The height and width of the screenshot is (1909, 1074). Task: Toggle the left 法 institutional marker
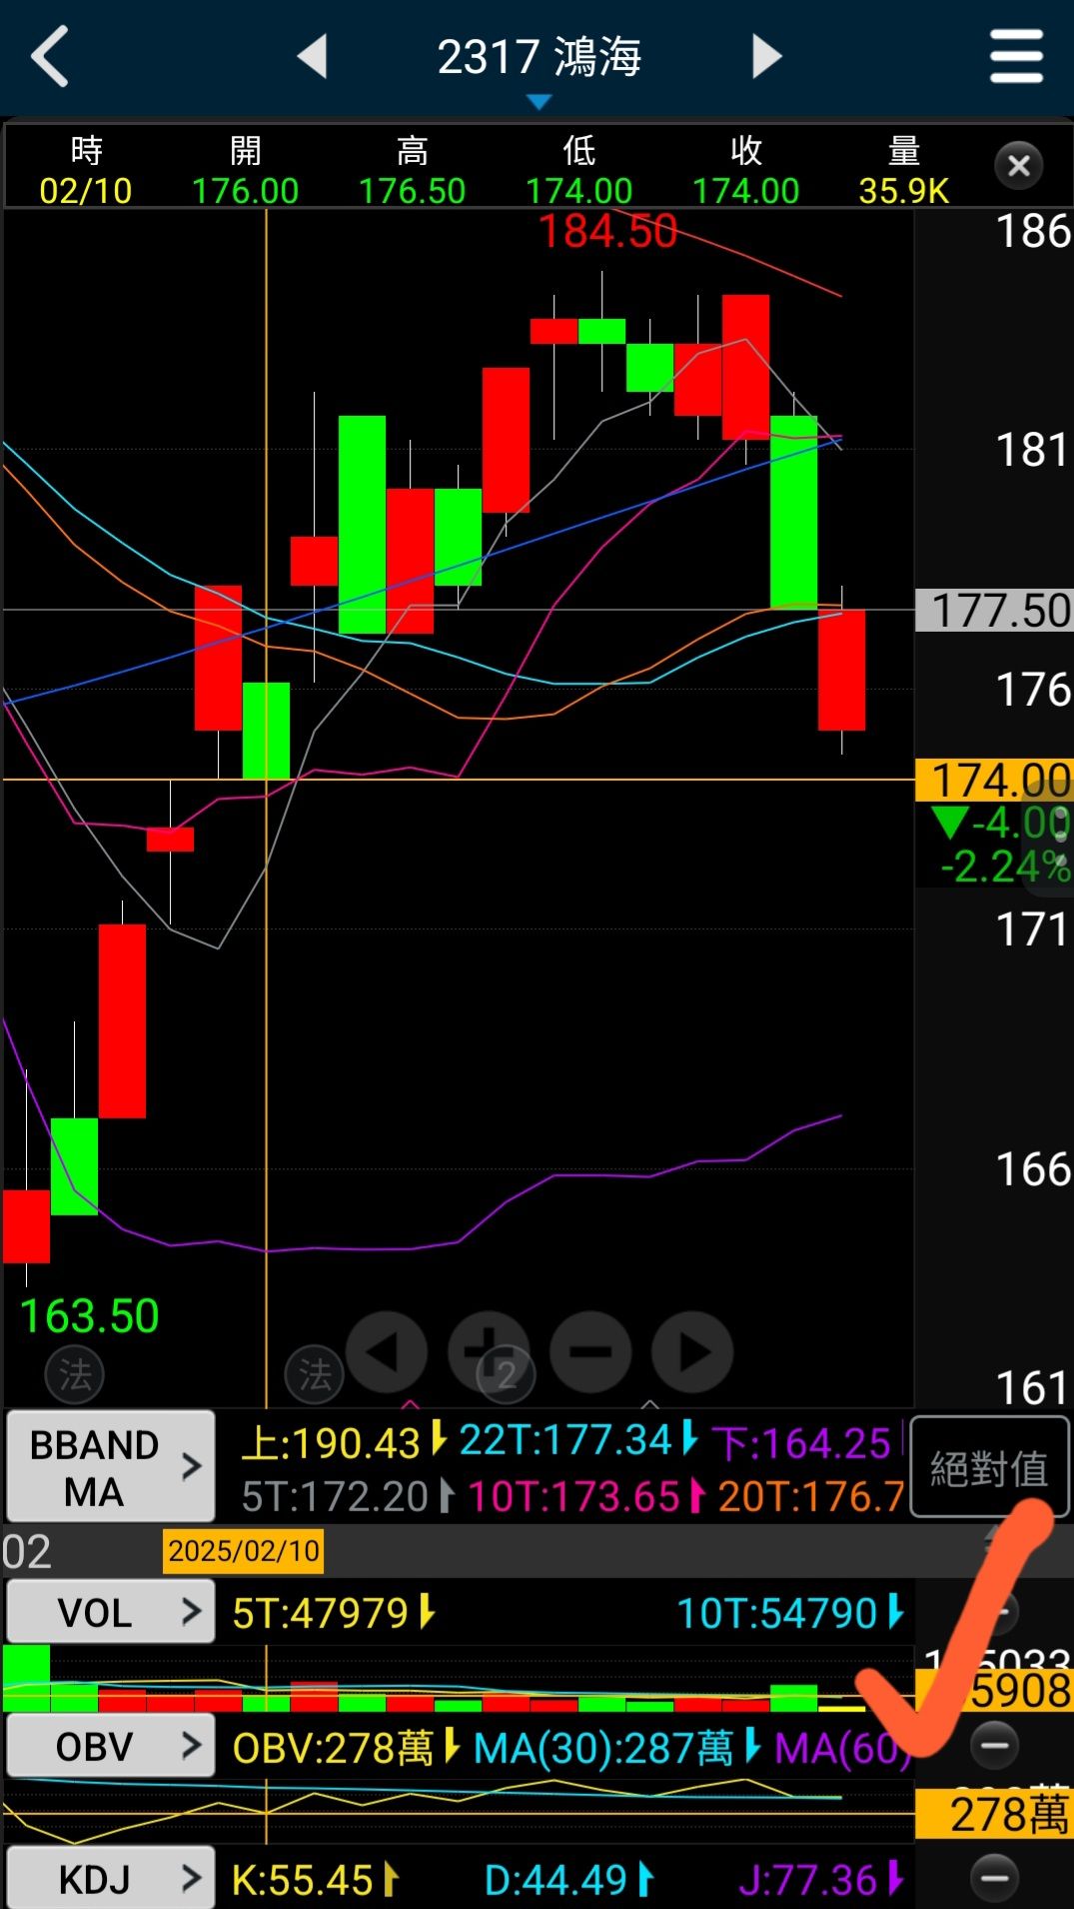(x=75, y=1374)
